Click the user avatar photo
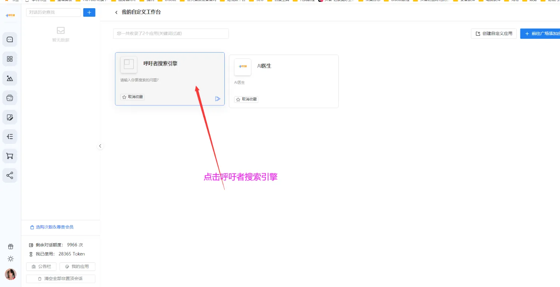Screen dimensions: 560x287 coord(10,274)
